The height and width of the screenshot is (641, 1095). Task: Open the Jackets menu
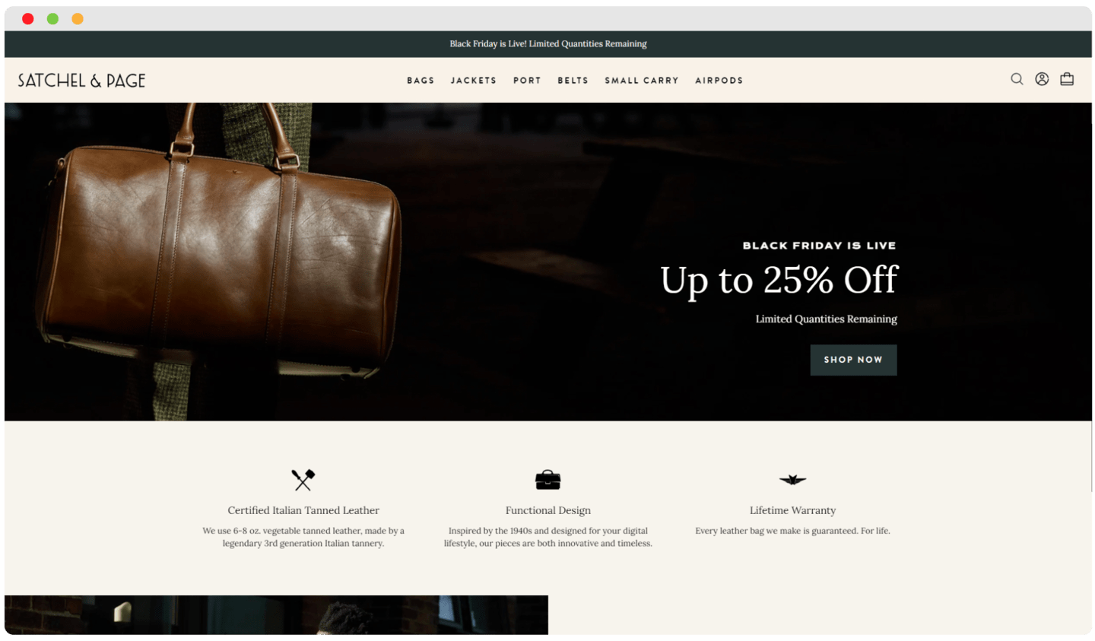473,81
